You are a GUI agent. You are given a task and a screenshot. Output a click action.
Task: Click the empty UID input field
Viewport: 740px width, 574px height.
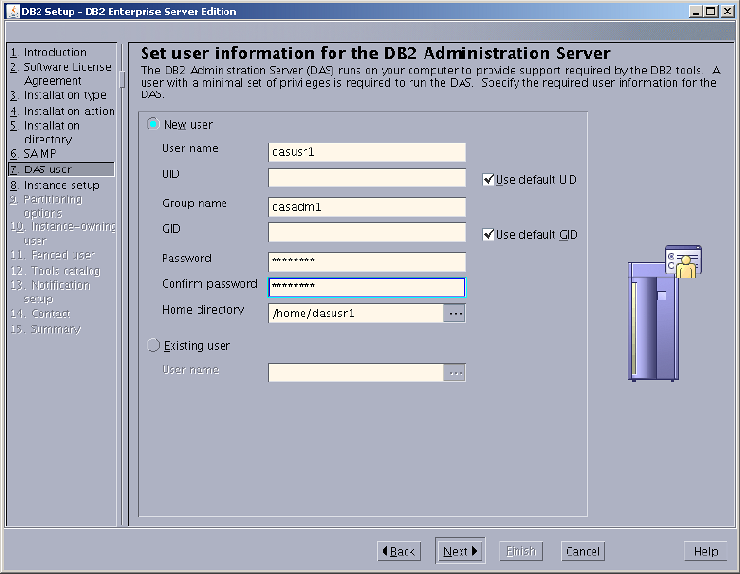point(367,178)
